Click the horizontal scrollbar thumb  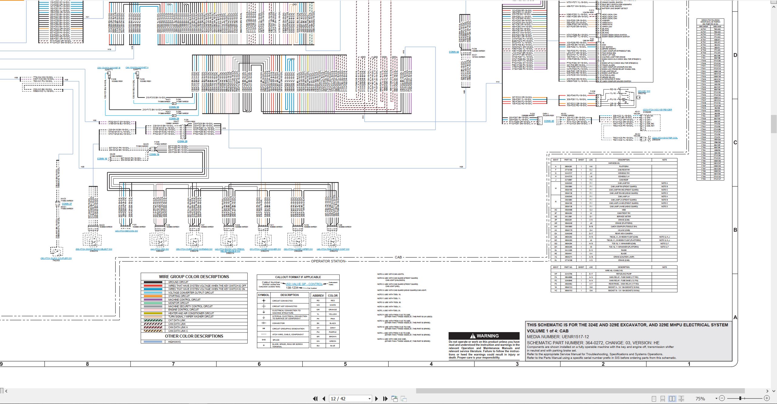(580, 391)
